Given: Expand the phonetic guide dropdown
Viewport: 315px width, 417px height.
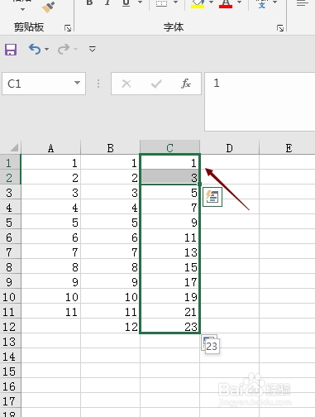Looking at the screenshot, I should 274,2.
